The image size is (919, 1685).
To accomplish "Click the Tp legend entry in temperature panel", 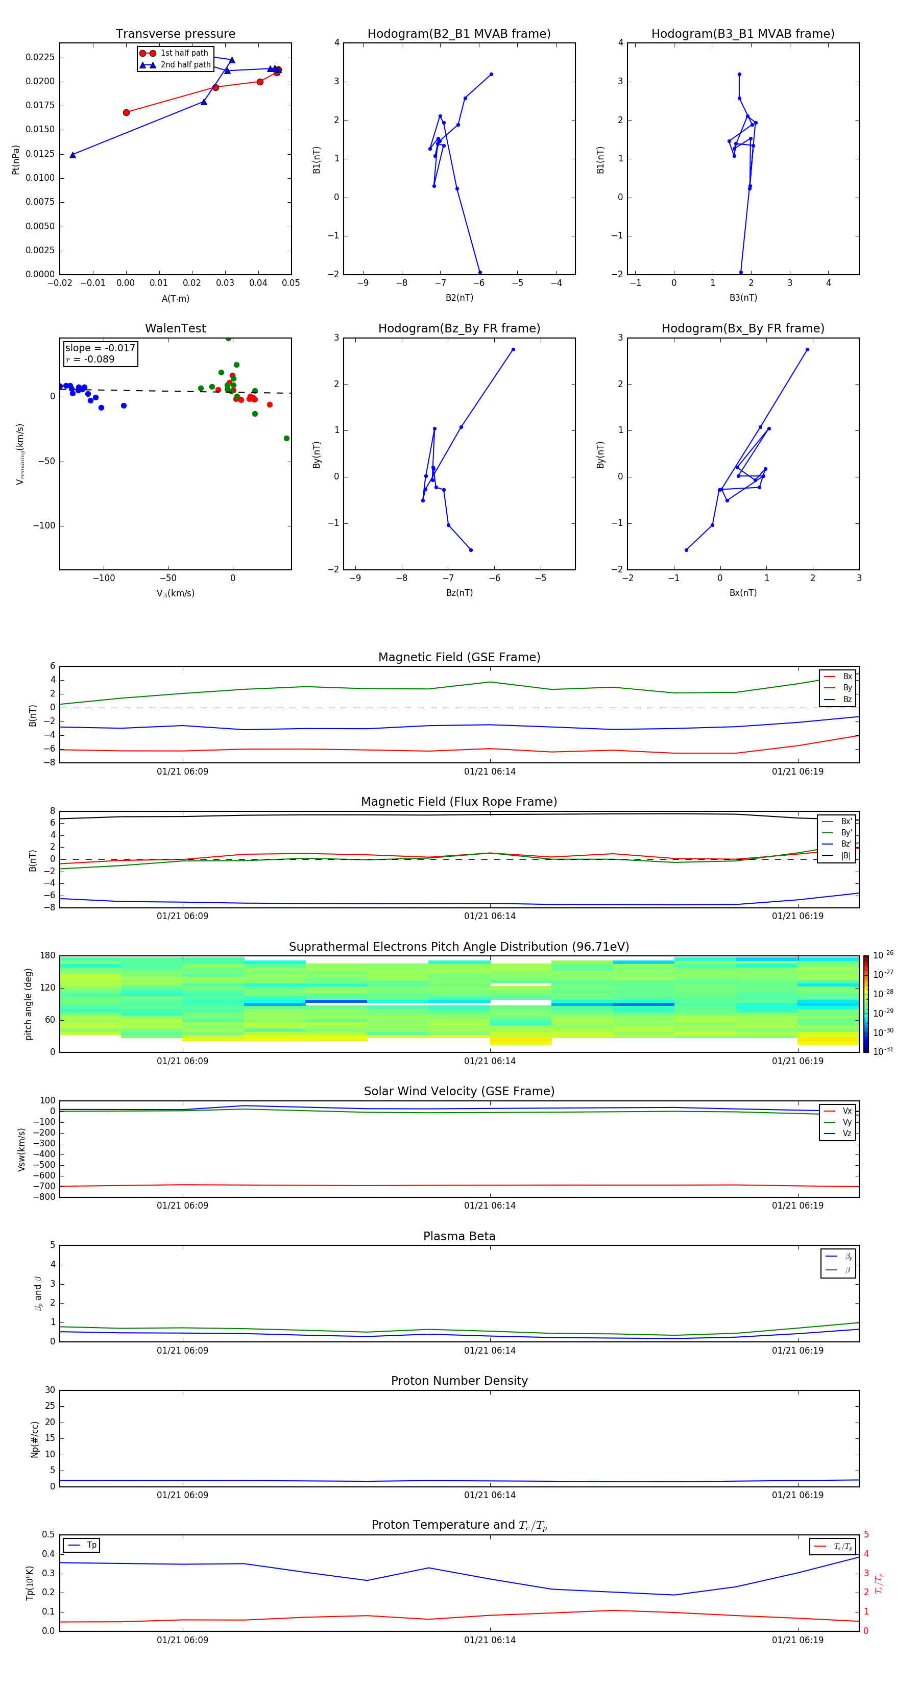I will coord(82,1545).
